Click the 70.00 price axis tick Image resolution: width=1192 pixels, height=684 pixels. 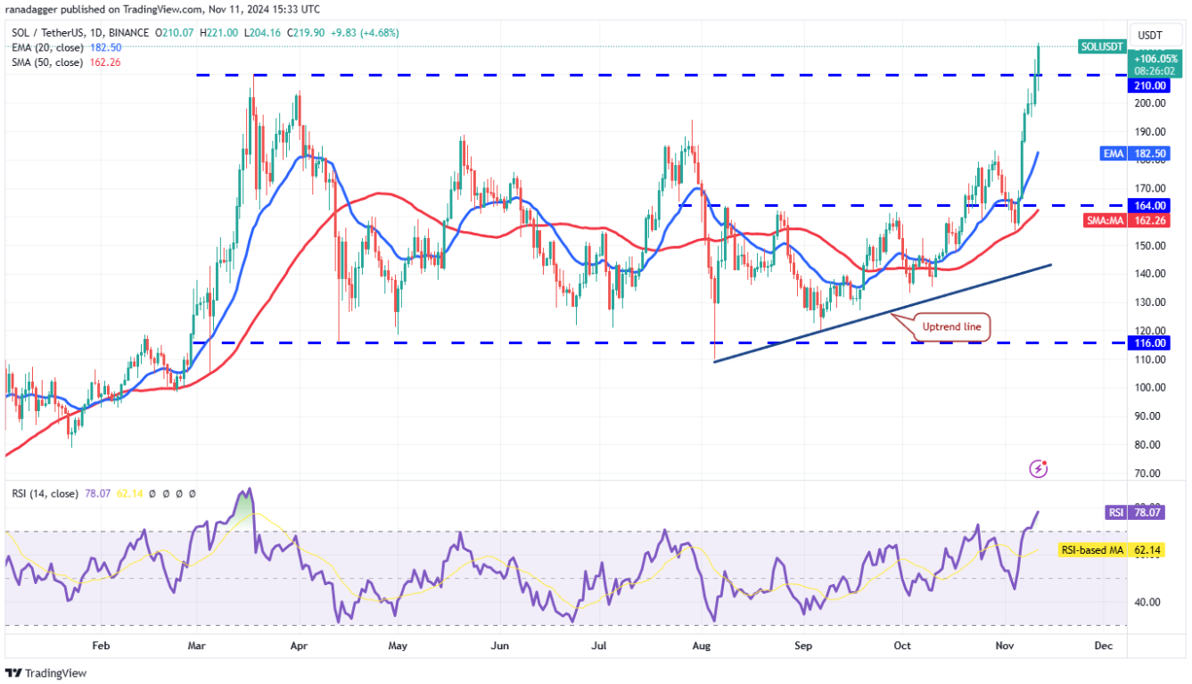pyautogui.click(x=1149, y=473)
